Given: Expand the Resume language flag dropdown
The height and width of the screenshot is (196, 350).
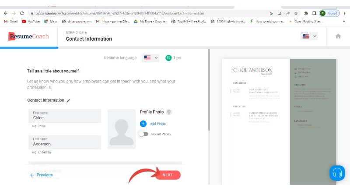Looking at the screenshot, I should (x=150, y=58).
